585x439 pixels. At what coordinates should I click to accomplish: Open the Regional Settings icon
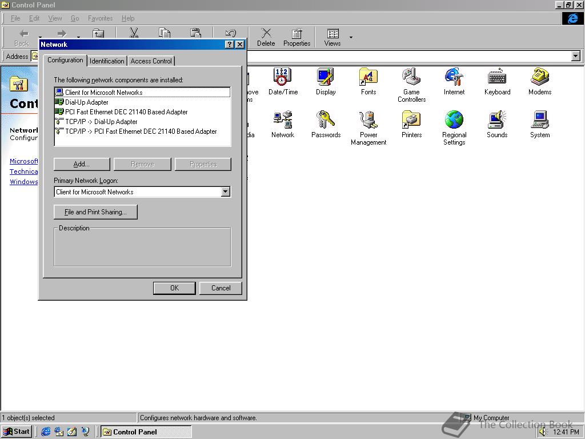pos(454,128)
